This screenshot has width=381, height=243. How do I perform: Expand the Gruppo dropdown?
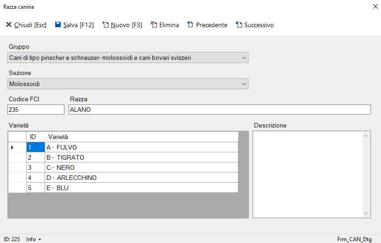[244, 58]
